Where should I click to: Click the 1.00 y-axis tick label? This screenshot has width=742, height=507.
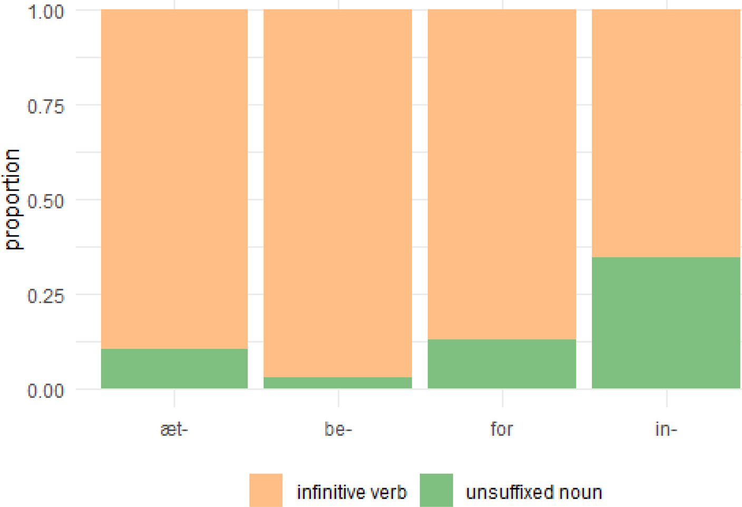click(46, 12)
